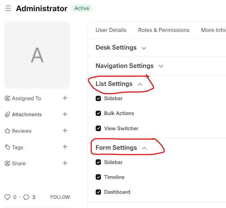Image resolution: width=226 pixels, height=208 pixels.
Task: Expand the Desk Settings section
Action: point(121,48)
